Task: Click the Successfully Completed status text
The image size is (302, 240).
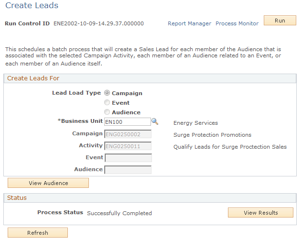Action: (x=119, y=213)
